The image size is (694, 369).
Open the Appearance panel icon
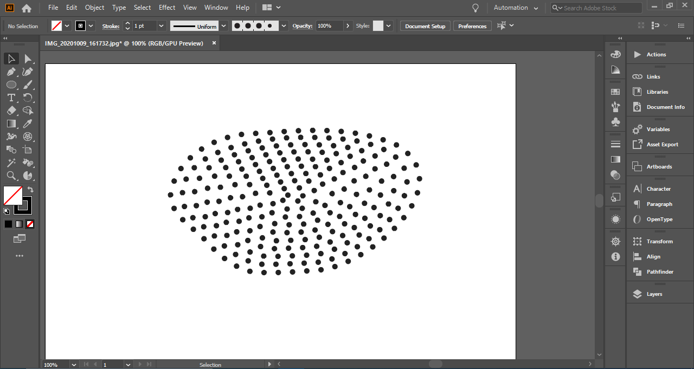pyautogui.click(x=615, y=219)
